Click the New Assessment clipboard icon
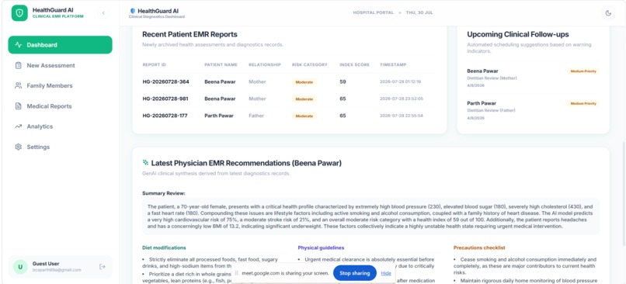Viewport: 626px width, 284px height. [x=18, y=65]
